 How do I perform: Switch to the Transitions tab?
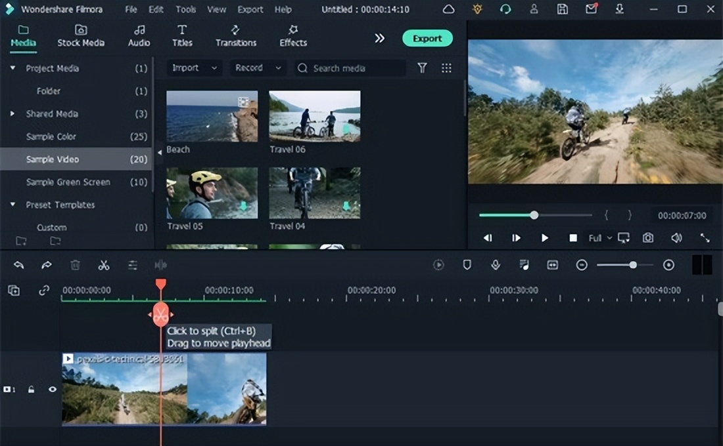(236, 35)
